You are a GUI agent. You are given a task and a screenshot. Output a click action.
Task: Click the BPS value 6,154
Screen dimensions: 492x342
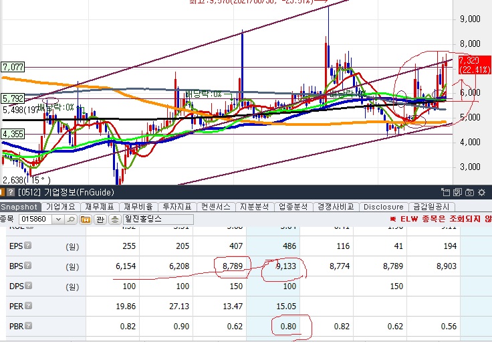pyautogui.click(x=126, y=266)
